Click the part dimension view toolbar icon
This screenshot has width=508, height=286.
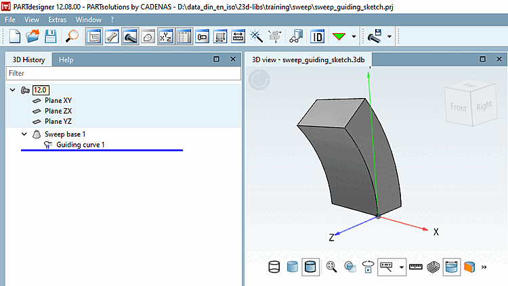click(x=202, y=37)
